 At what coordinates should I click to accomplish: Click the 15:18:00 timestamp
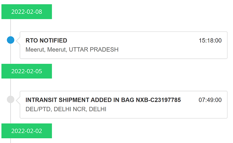(210, 40)
